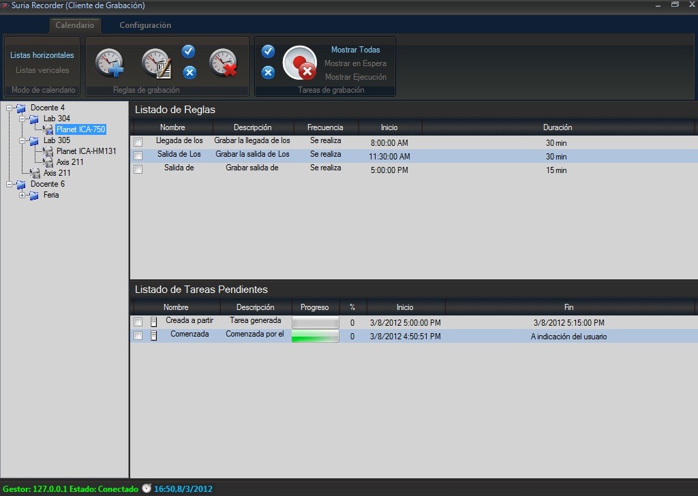This screenshot has width=698, height=496.
Task: Collapse the Lab 305 tree node
Action: click(x=22, y=140)
